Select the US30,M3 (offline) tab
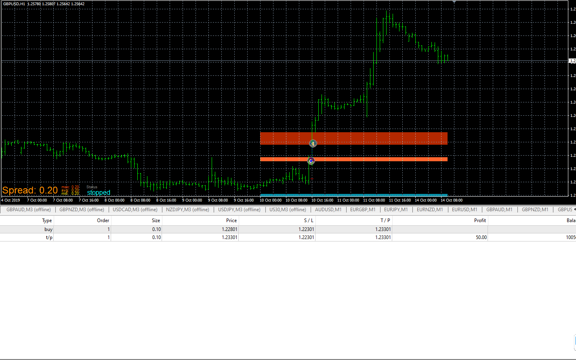 [288, 210]
